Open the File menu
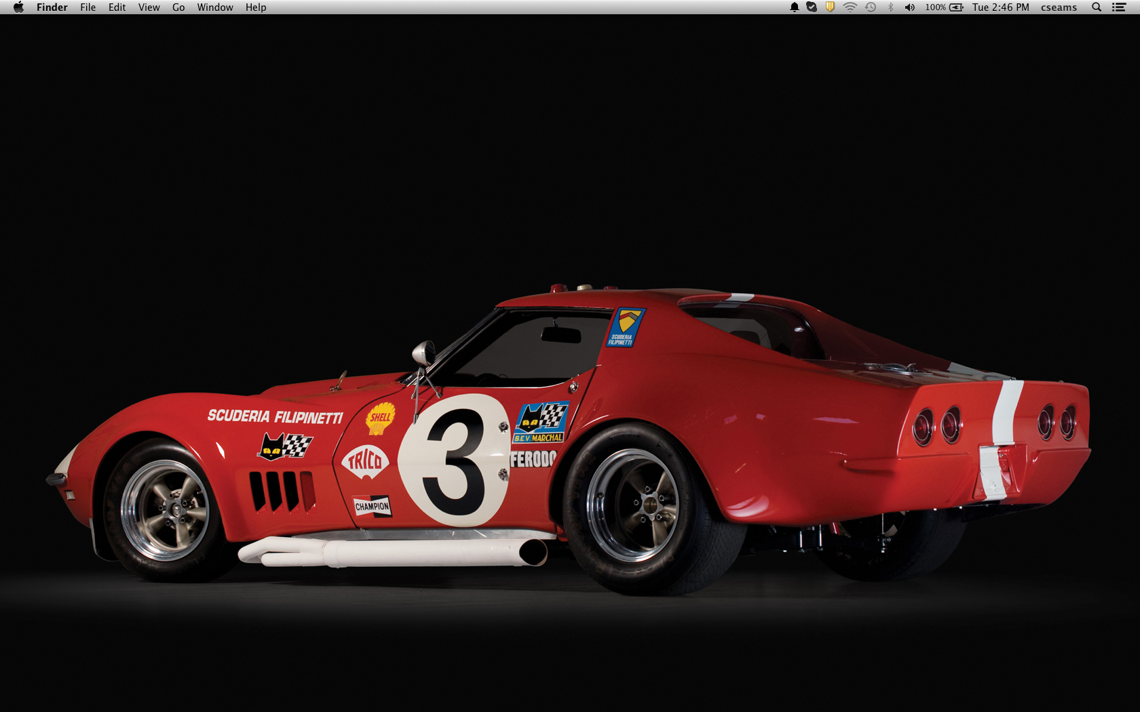The width and height of the screenshot is (1140, 712). coord(88,7)
